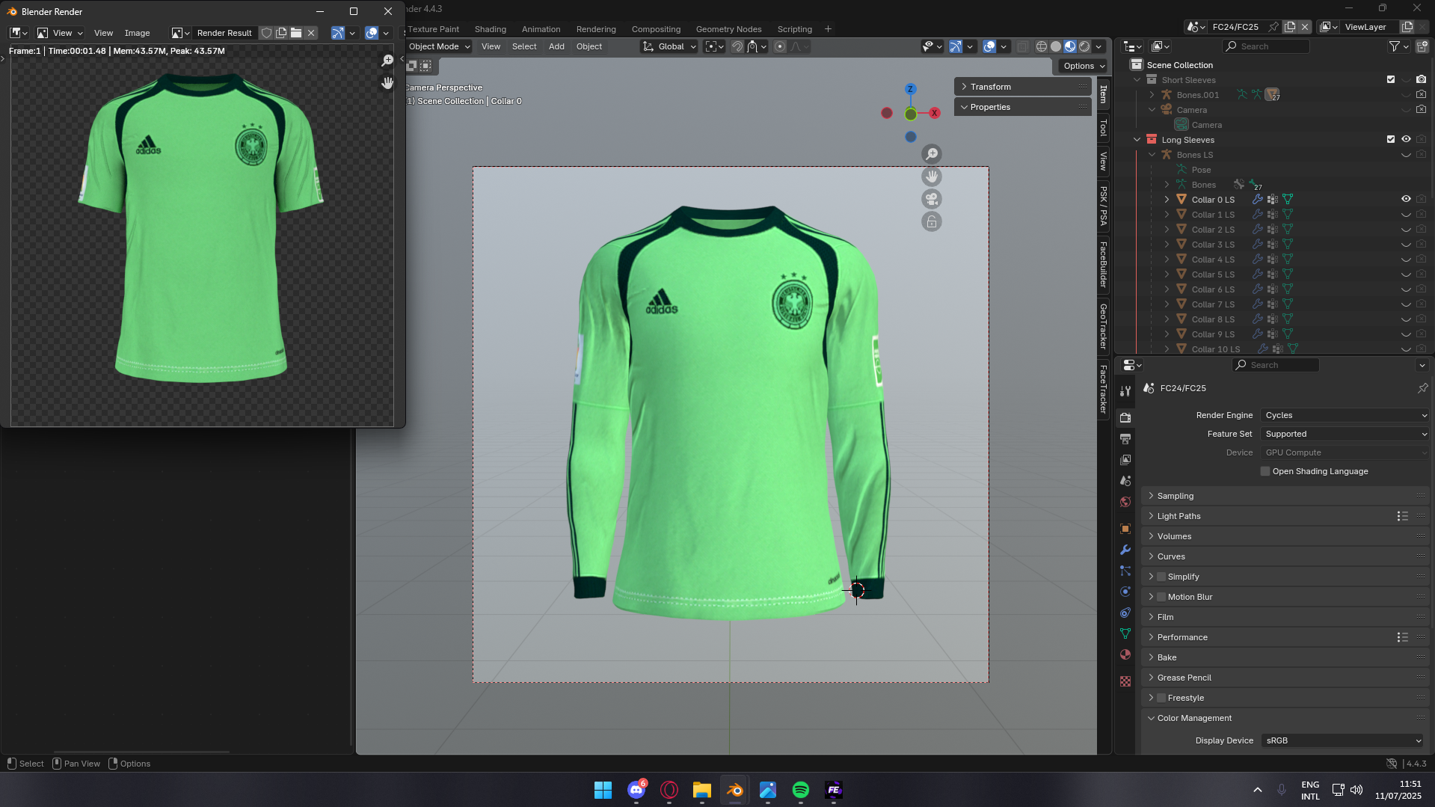The width and height of the screenshot is (1435, 807).
Task: Toggle proportional editing icon in viewport header
Action: coord(780,46)
